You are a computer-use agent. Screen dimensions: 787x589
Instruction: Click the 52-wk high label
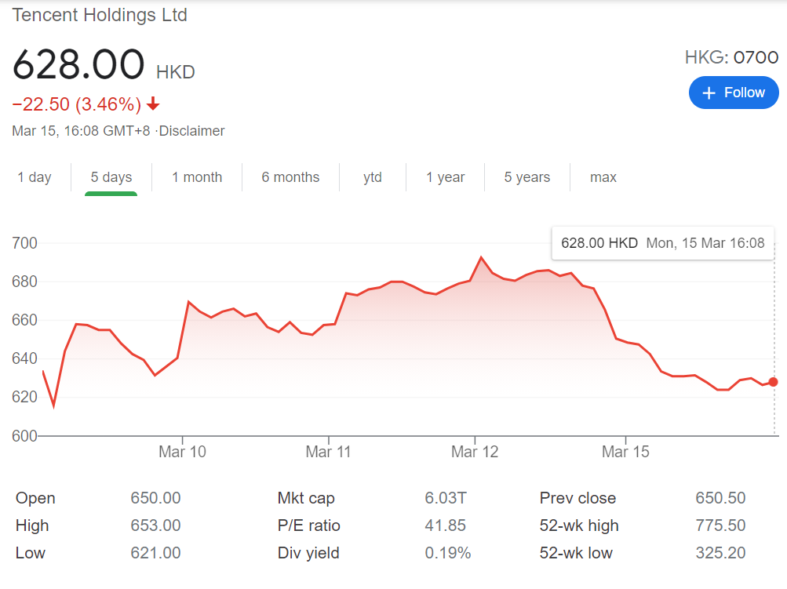click(579, 525)
